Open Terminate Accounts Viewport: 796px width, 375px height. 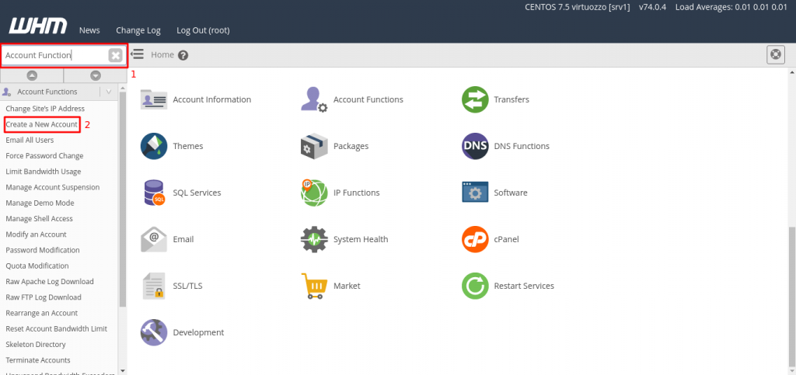coord(38,359)
